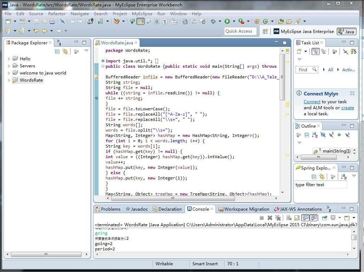Screen dimensions: 364x272
Task: Open the Refactor menu
Action: click(57, 13)
